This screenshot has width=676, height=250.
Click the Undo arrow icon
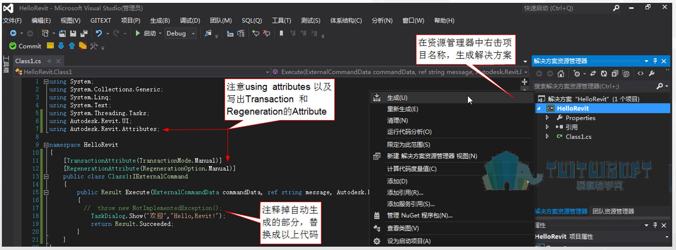[99, 34]
